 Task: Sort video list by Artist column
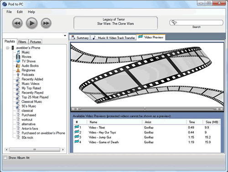pos(164,122)
